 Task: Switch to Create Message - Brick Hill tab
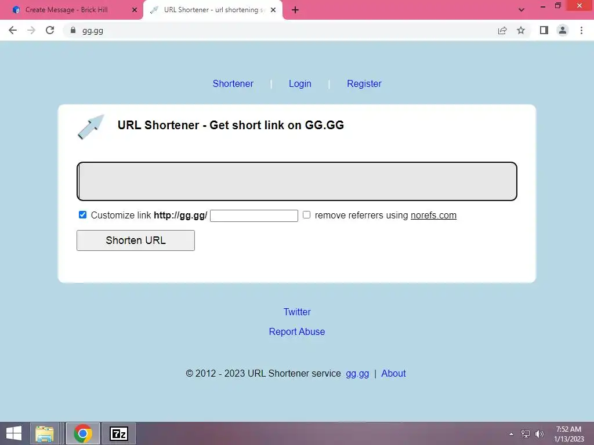tap(71, 10)
